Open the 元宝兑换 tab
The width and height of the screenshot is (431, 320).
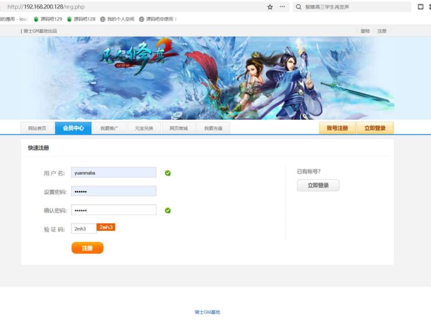point(144,128)
